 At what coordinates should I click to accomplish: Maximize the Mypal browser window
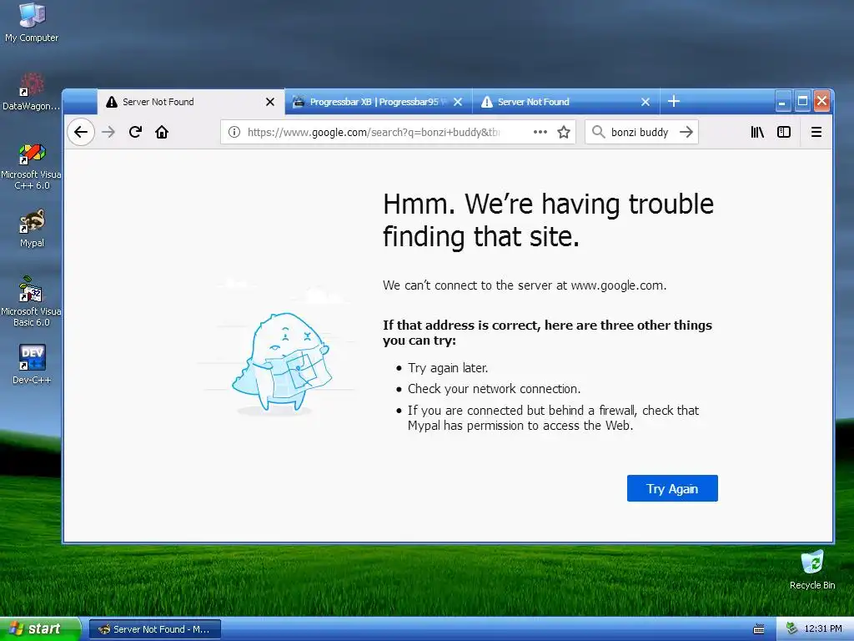click(x=802, y=101)
